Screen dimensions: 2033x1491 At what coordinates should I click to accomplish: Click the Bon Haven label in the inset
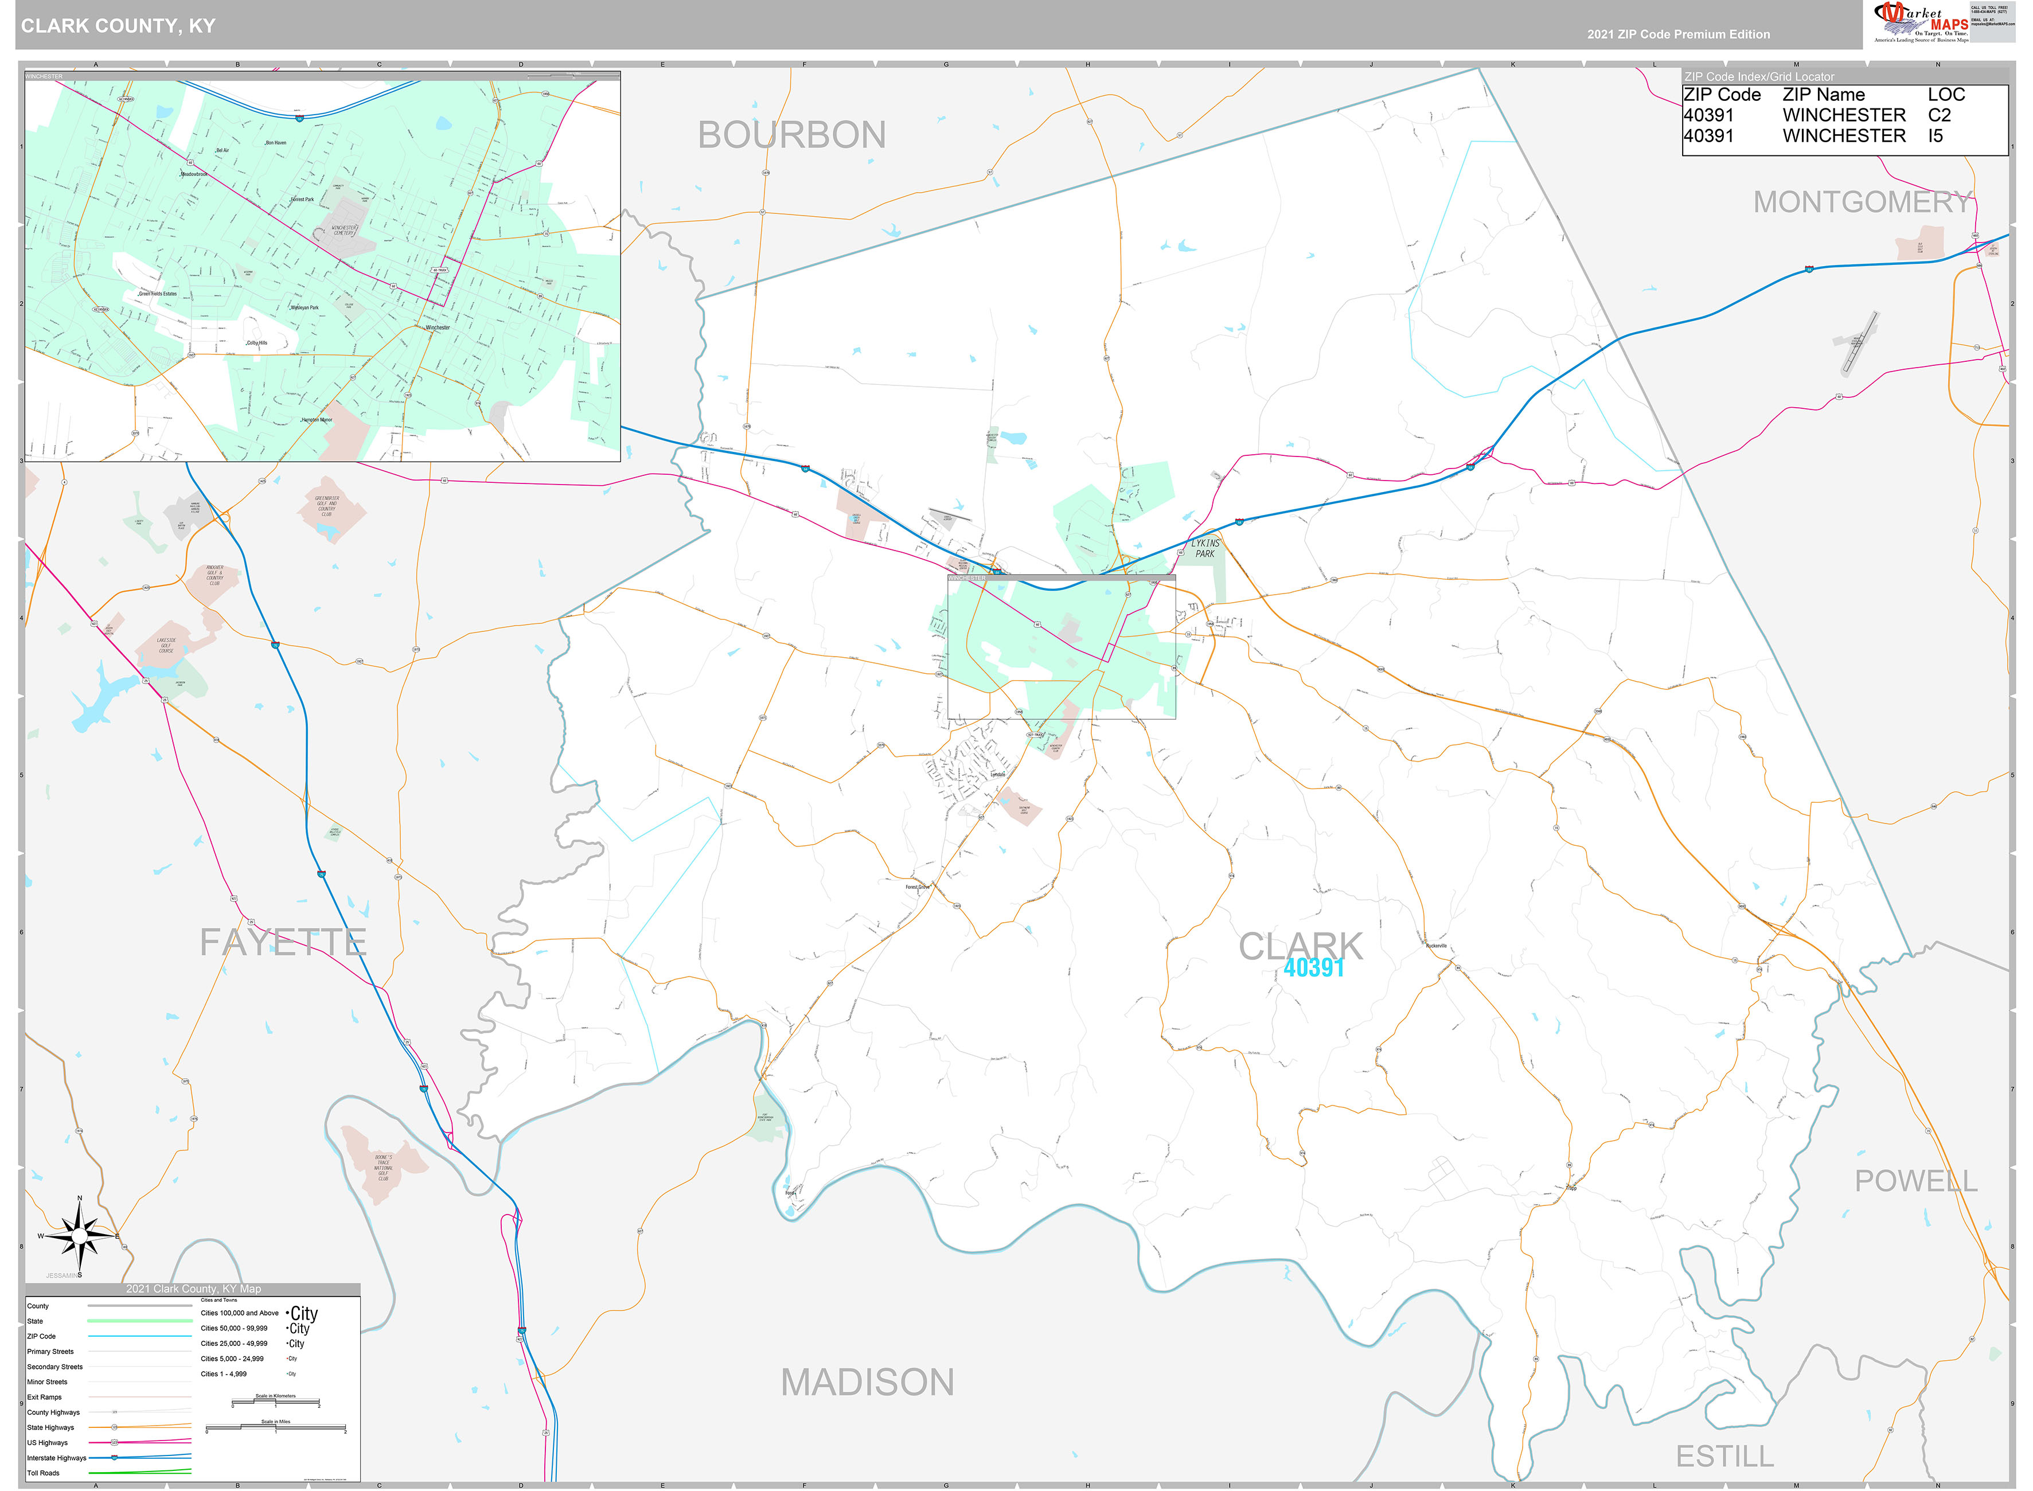click(x=275, y=143)
